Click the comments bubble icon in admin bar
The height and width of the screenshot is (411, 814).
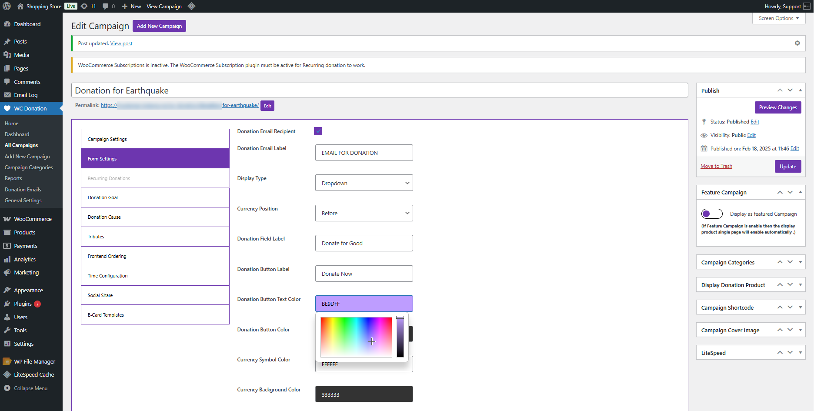coord(106,6)
